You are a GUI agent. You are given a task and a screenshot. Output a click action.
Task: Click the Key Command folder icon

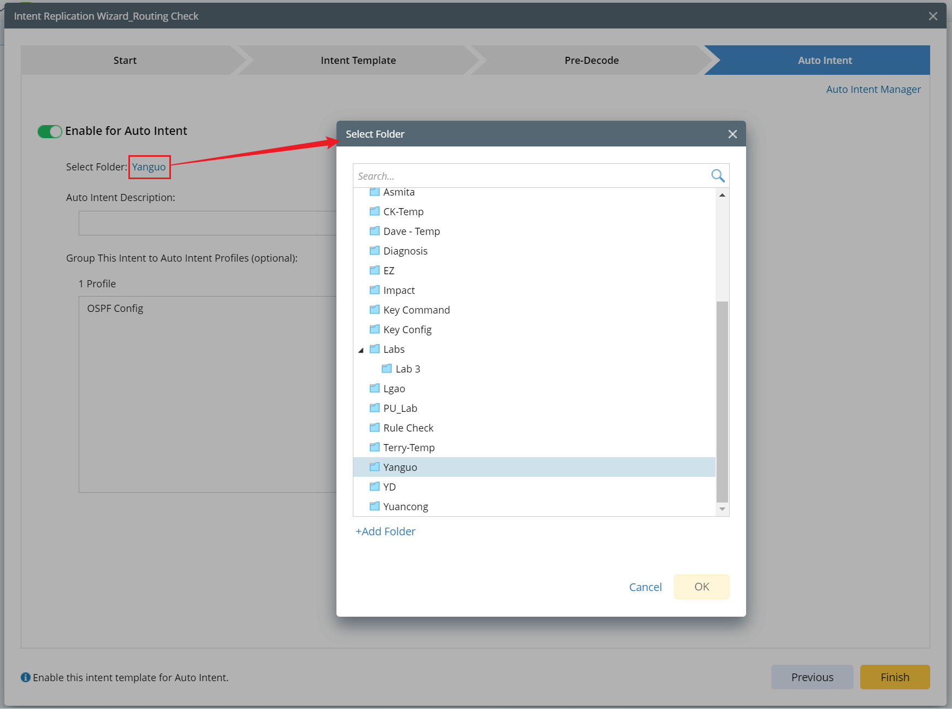[x=375, y=310]
